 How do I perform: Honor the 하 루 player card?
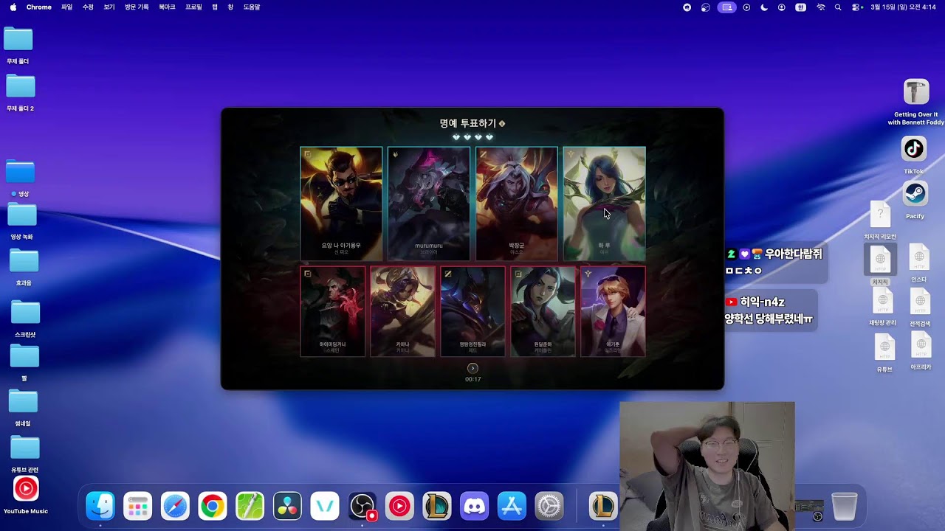click(605, 204)
